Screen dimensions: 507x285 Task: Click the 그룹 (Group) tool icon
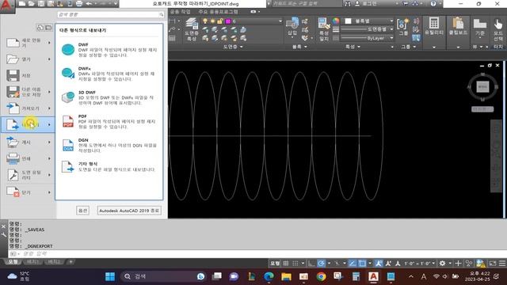click(403, 26)
